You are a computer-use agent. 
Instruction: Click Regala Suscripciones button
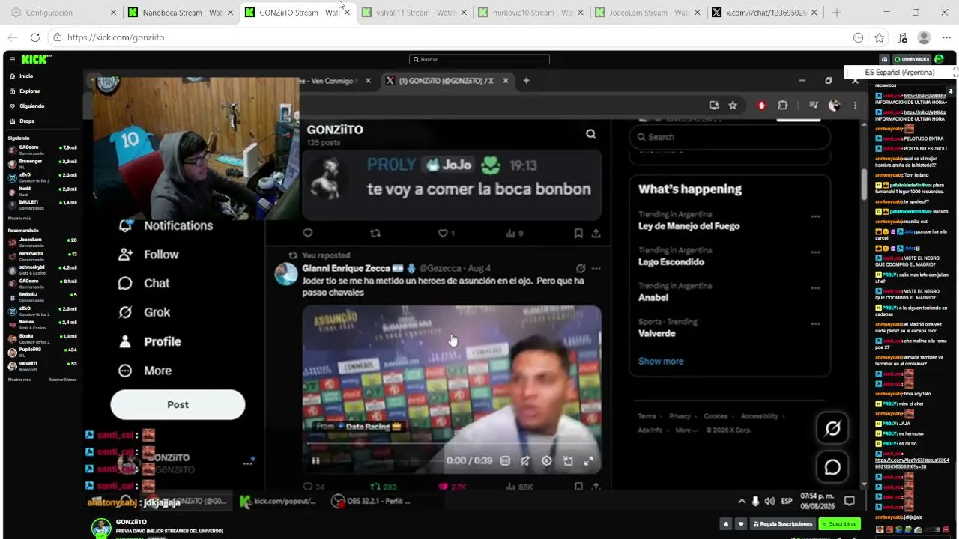782,524
